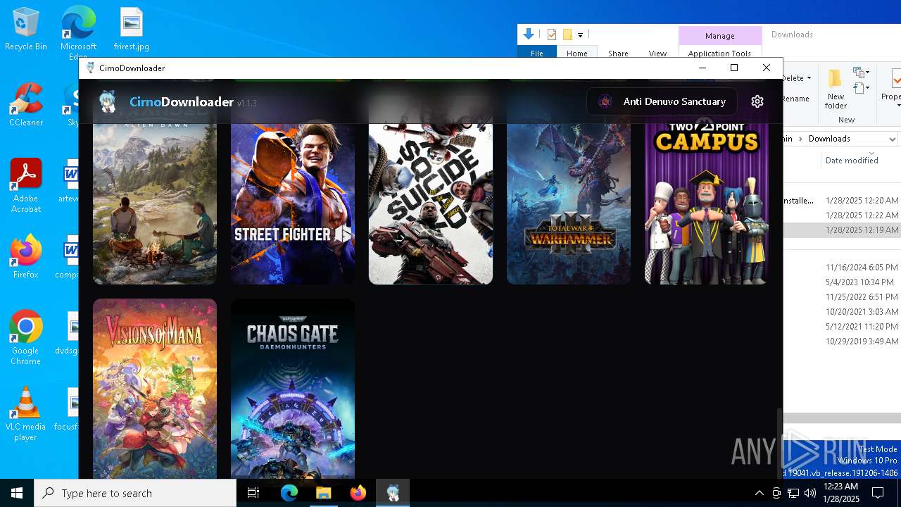Open Manage contextual tab in Explorer
901x507 pixels.
point(720,36)
